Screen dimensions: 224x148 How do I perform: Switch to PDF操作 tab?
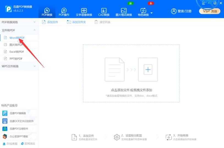pyautogui.click(x=64, y=12)
